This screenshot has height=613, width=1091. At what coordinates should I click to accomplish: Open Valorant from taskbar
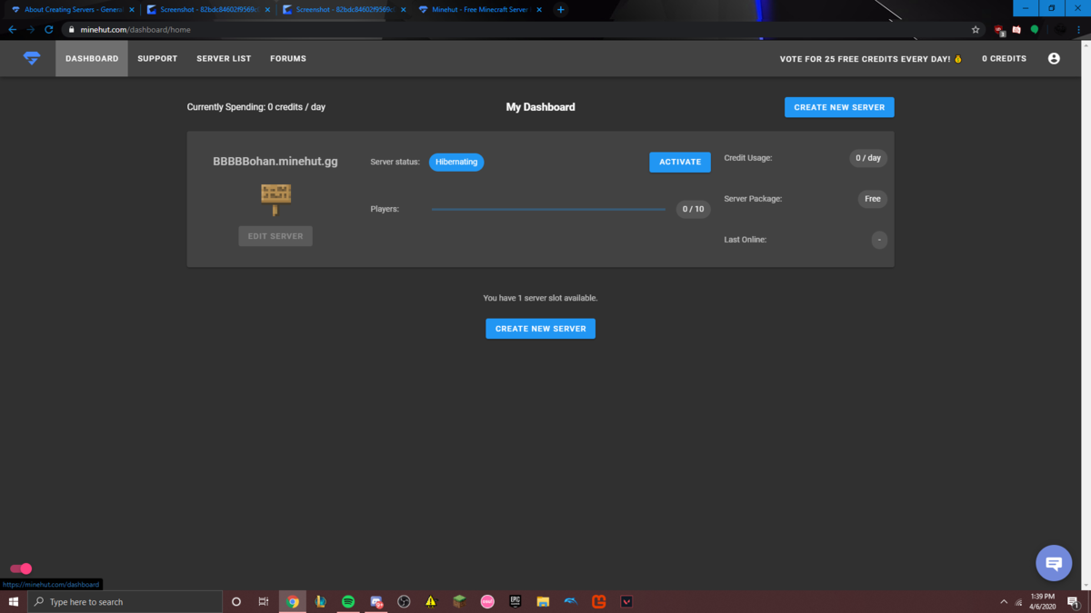(626, 601)
